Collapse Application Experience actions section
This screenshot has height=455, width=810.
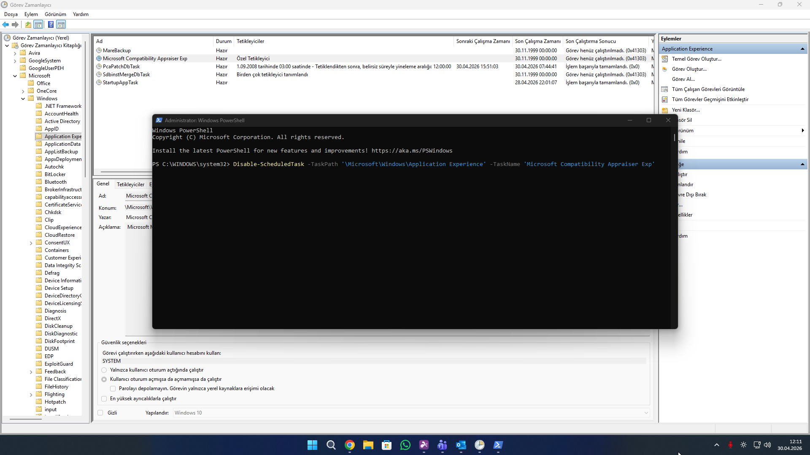(802, 49)
